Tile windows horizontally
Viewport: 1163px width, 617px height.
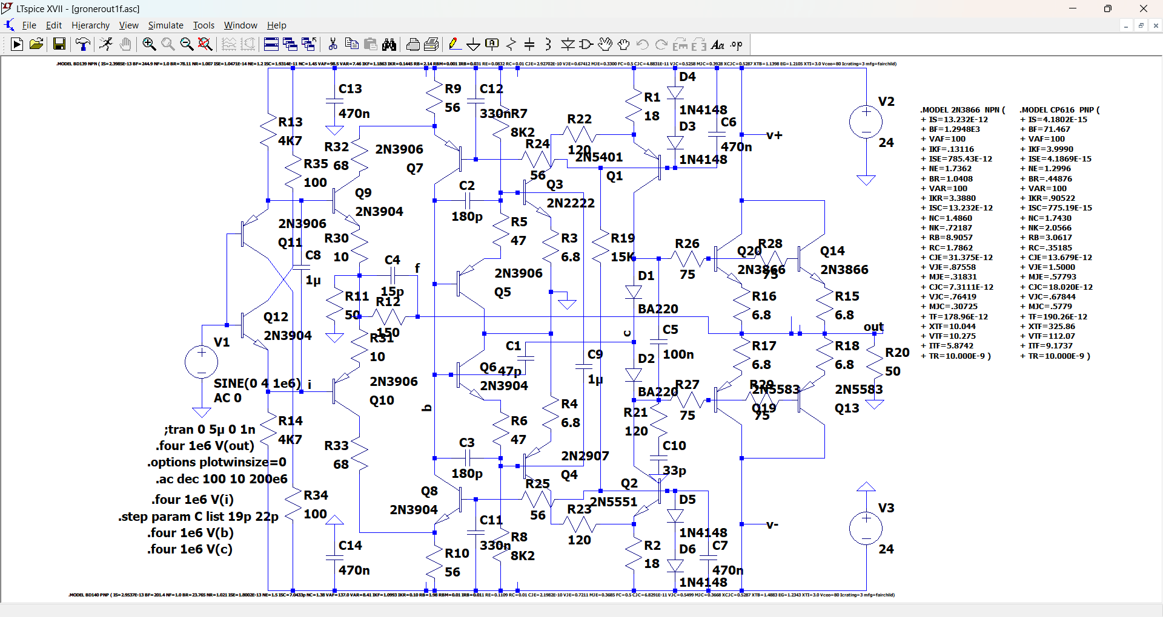pos(271,44)
